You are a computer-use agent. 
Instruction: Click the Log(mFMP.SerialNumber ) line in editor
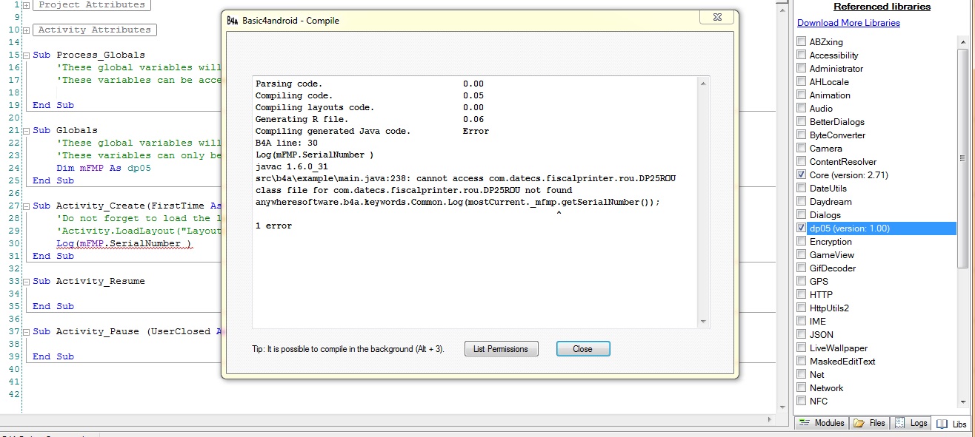[124, 243]
